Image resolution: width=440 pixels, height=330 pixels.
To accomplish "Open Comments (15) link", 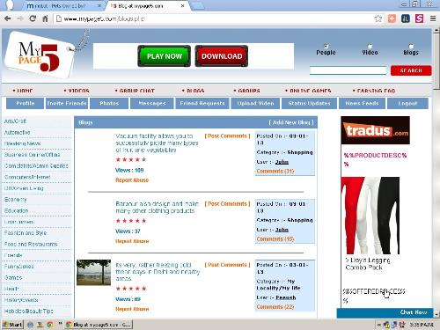I will pos(275,238).
